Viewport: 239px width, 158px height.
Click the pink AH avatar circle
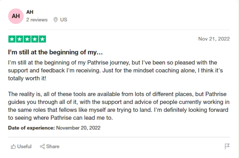pyautogui.click(x=16, y=16)
